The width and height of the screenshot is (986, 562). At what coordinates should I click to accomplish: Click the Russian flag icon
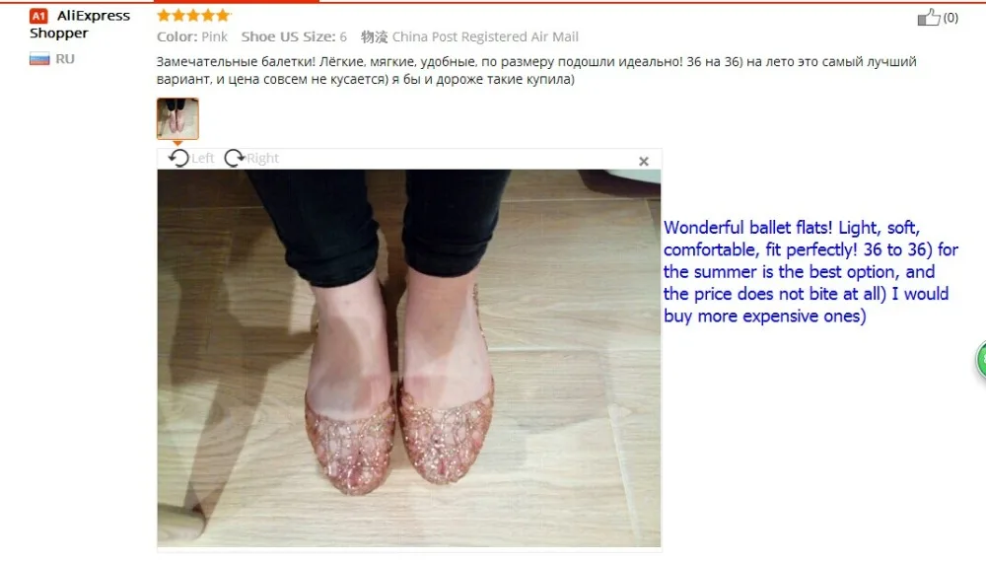coord(39,59)
